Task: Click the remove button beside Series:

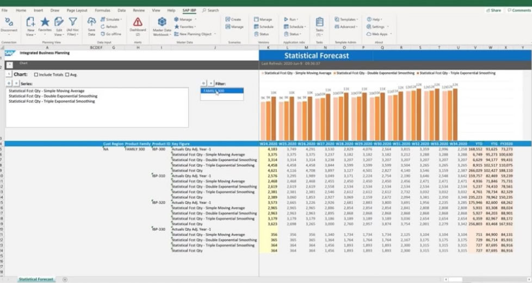Action: tap(16, 83)
